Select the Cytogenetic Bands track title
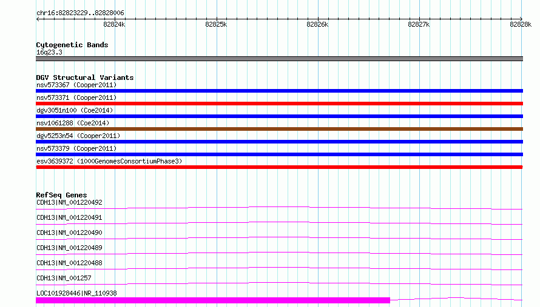 coord(72,45)
